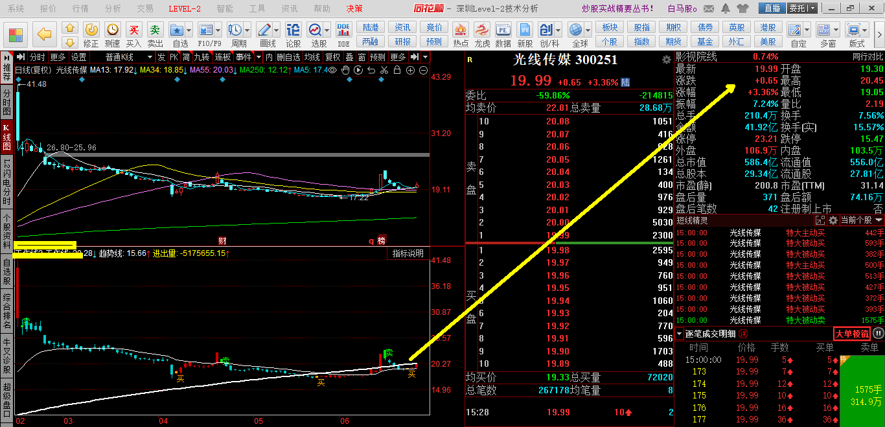
Task: Click the zoom-in plus circle icon
Action: 410,70
